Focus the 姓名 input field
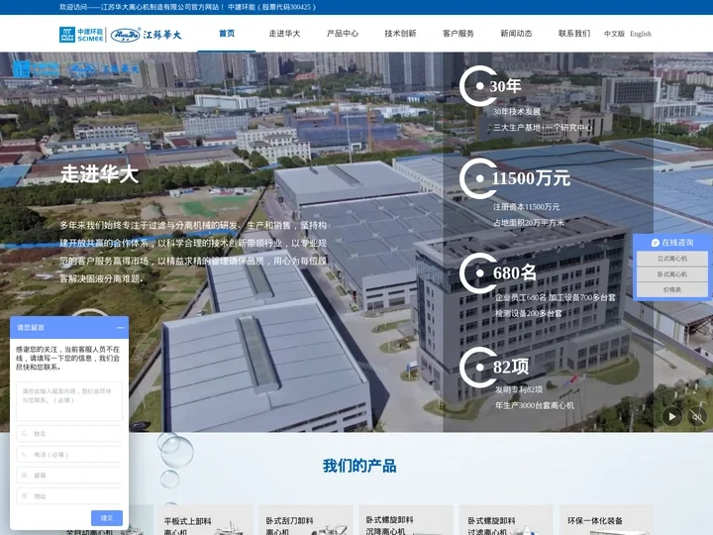This screenshot has height=535, width=713. coord(69,434)
